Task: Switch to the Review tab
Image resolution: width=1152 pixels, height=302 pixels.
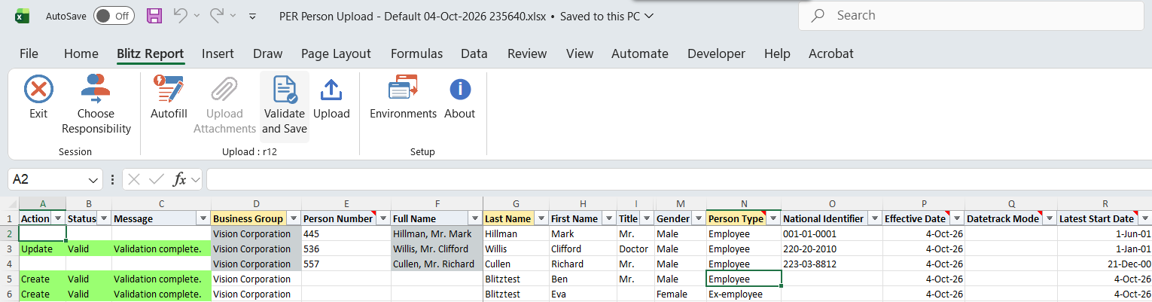Action: point(527,53)
